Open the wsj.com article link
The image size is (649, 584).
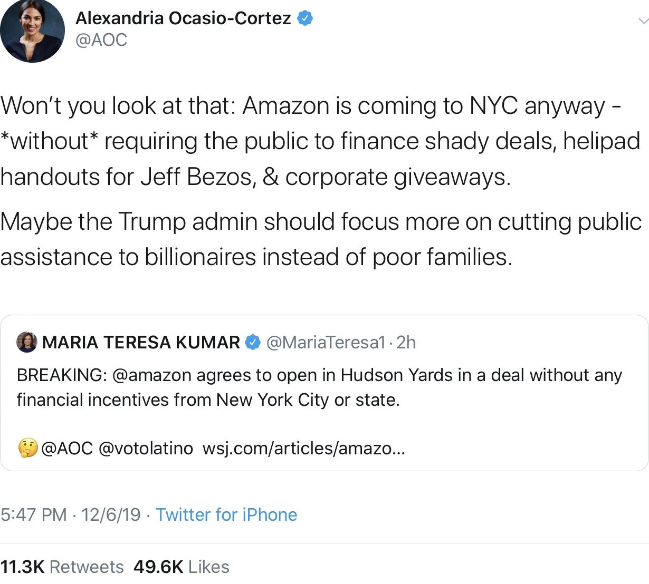click(303, 449)
